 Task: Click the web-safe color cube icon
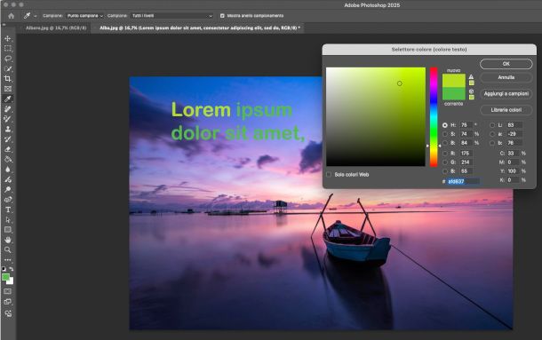471,91
